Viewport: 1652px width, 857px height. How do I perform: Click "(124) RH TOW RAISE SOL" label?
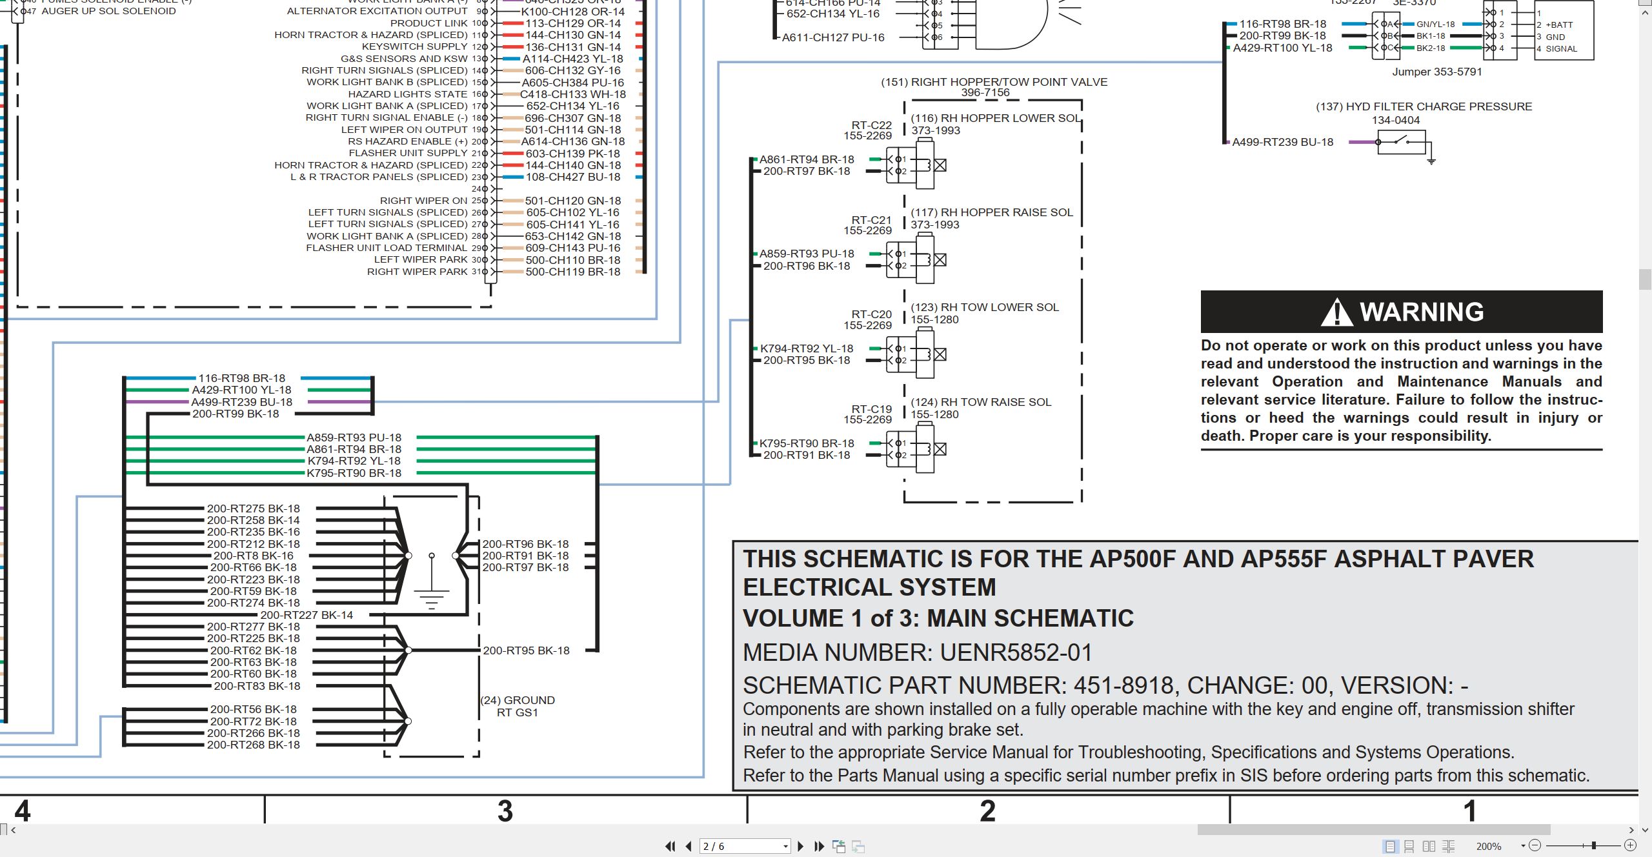[981, 402]
